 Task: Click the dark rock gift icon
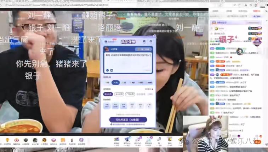pyautogui.click(x=25, y=140)
